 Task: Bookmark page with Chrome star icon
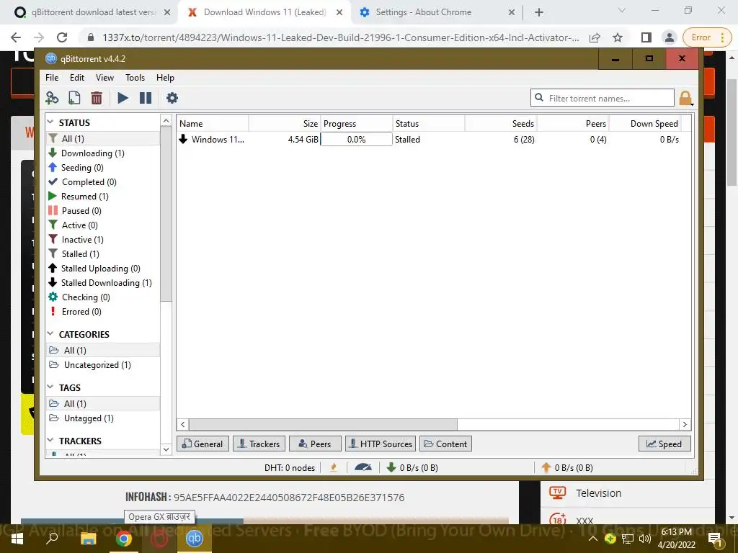(x=618, y=37)
